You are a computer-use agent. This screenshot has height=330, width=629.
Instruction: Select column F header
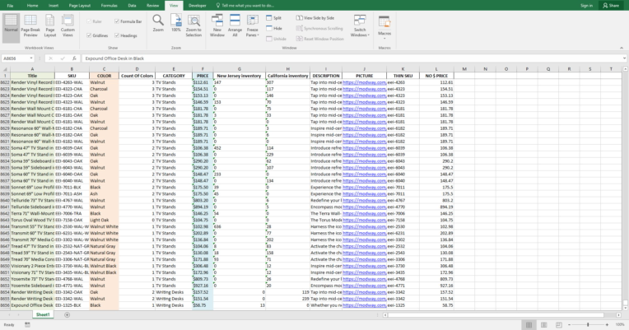(x=203, y=69)
